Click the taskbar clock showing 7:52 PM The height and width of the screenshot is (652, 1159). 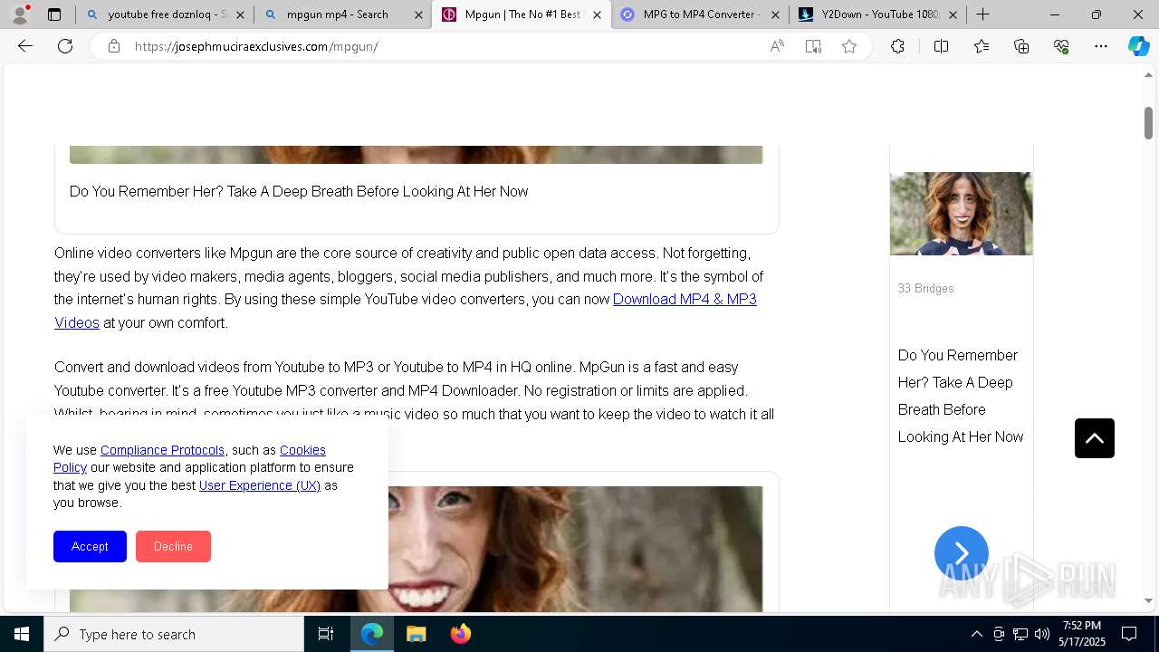(x=1081, y=634)
